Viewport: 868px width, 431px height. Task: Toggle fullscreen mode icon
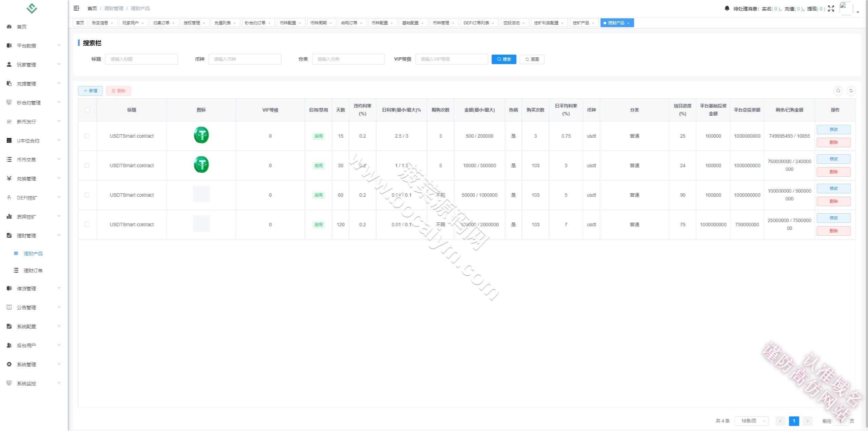pyautogui.click(x=831, y=8)
